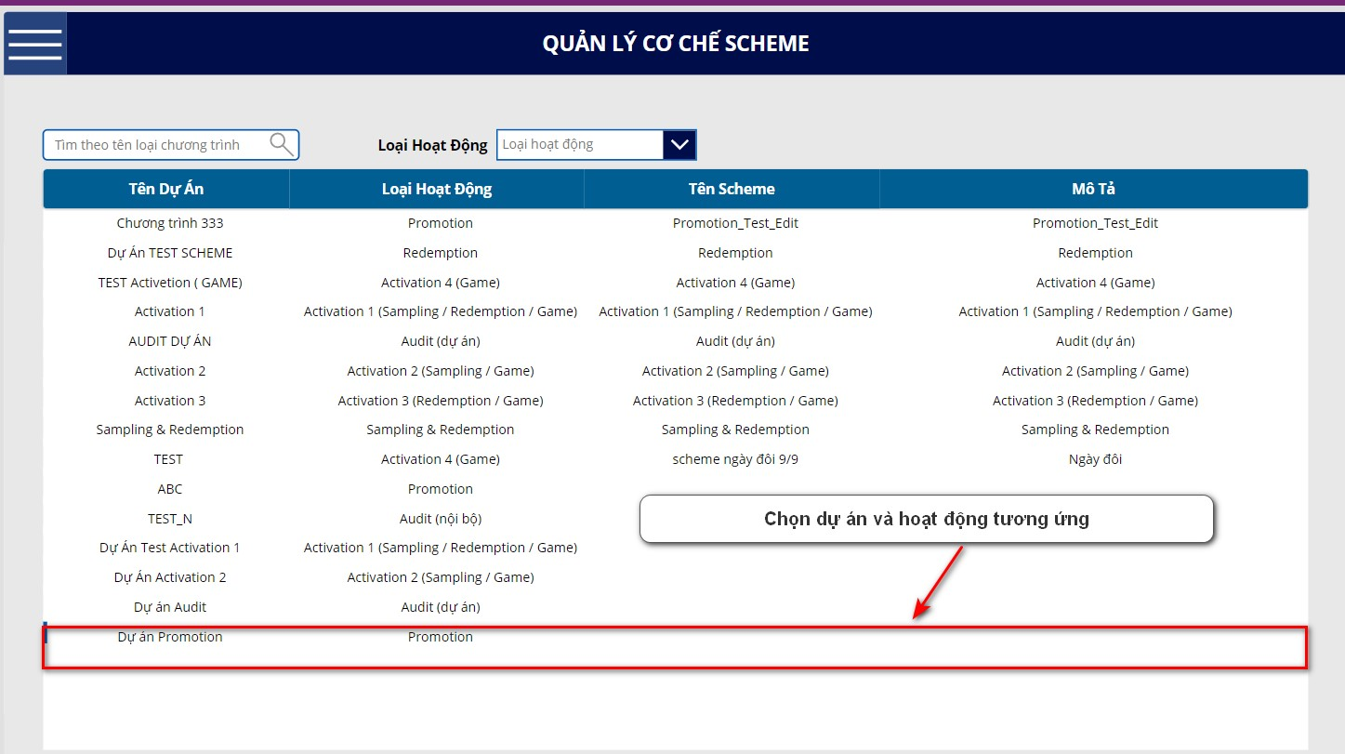Click the 'Mô Tả' column header

coord(1093,189)
